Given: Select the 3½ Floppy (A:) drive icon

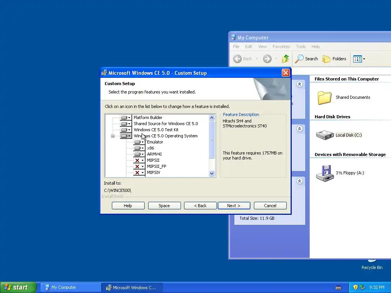Looking at the screenshot, I should pyautogui.click(x=325, y=173).
